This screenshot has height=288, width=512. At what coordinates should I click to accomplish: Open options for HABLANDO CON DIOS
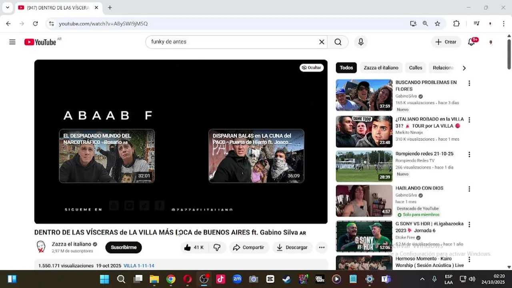(x=469, y=189)
